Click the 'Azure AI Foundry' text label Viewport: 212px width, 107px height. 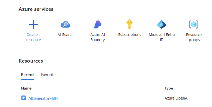98,37
